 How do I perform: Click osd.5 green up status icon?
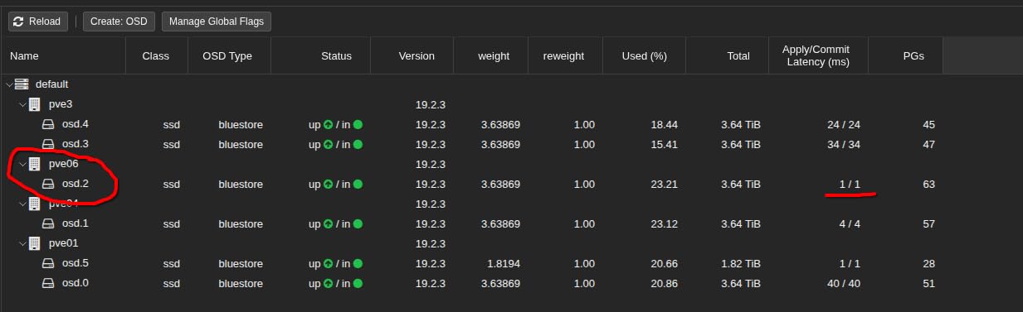pos(328,264)
